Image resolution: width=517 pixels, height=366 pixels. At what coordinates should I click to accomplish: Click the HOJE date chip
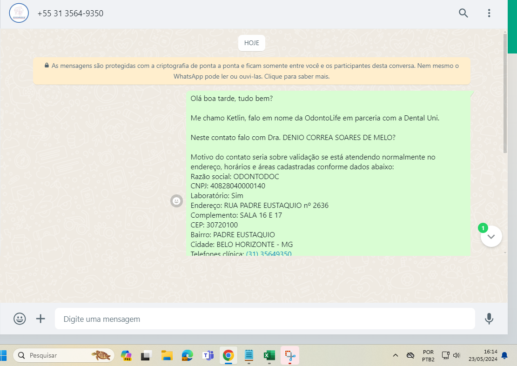pyautogui.click(x=252, y=43)
